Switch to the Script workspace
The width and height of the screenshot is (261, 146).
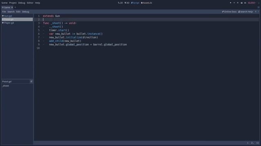coord(135,3)
